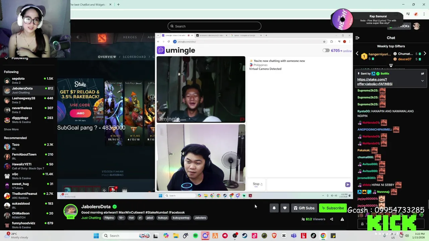Focus the Kick search field
The image size is (429, 241).
pos(214,26)
